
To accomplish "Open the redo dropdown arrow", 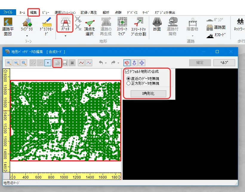I will click(x=118, y=63).
